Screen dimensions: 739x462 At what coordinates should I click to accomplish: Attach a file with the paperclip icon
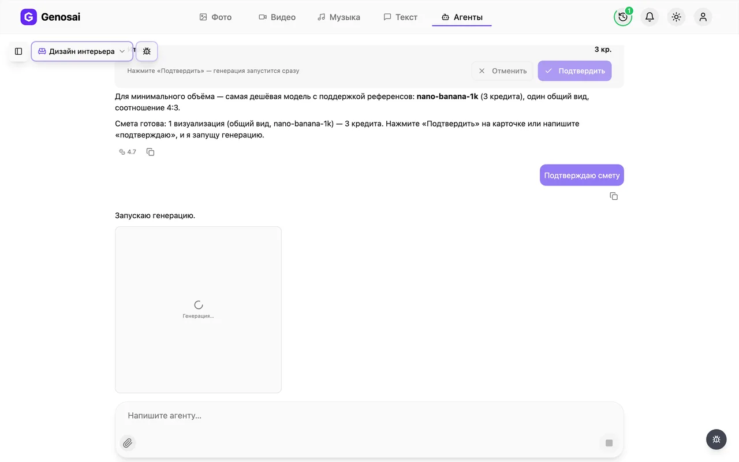point(128,443)
